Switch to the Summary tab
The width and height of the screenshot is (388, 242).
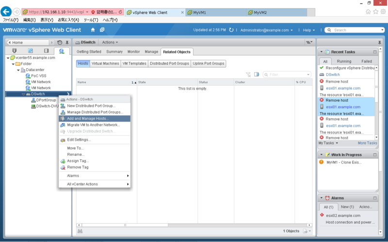[x=114, y=52]
